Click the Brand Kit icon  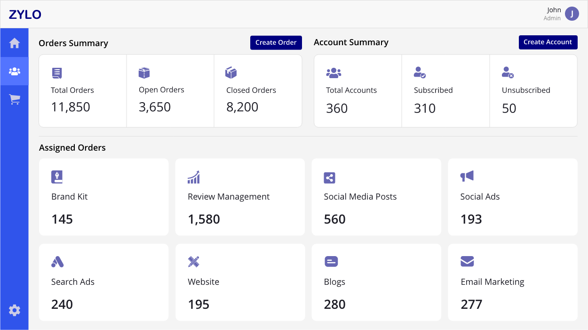pyautogui.click(x=57, y=177)
